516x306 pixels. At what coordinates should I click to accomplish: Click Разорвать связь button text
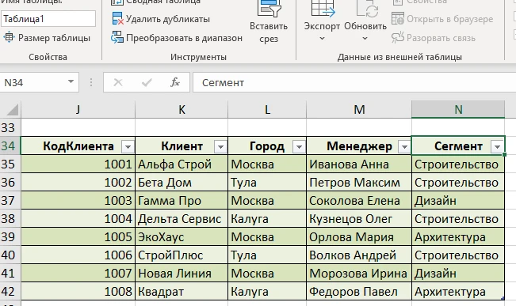tap(441, 38)
